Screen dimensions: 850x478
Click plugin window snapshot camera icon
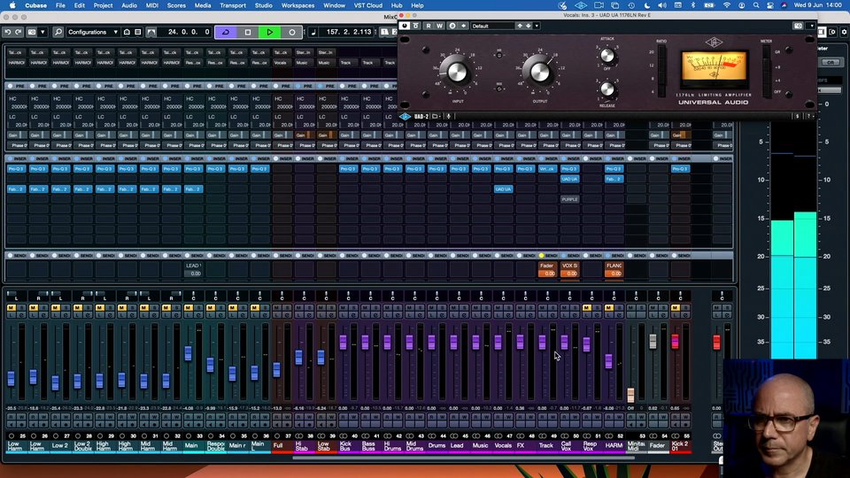pyautogui.click(x=798, y=26)
